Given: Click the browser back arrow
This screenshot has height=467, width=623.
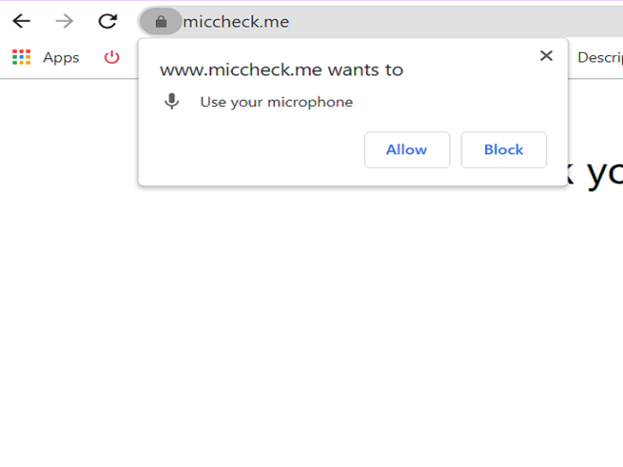Looking at the screenshot, I should point(22,22).
